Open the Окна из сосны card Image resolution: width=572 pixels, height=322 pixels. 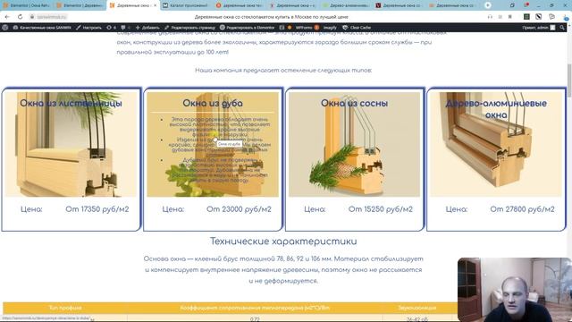(355, 159)
